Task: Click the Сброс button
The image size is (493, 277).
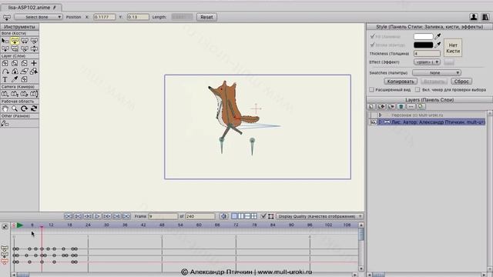Action: pos(461,82)
